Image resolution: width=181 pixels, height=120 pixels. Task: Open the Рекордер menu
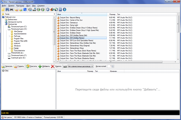20,5
